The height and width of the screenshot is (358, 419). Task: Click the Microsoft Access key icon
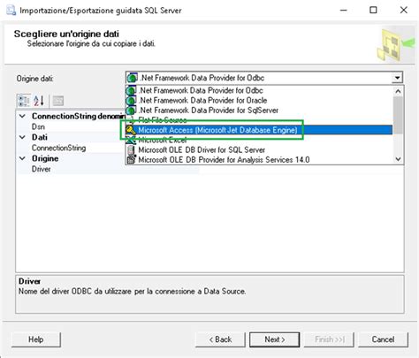[131, 130]
